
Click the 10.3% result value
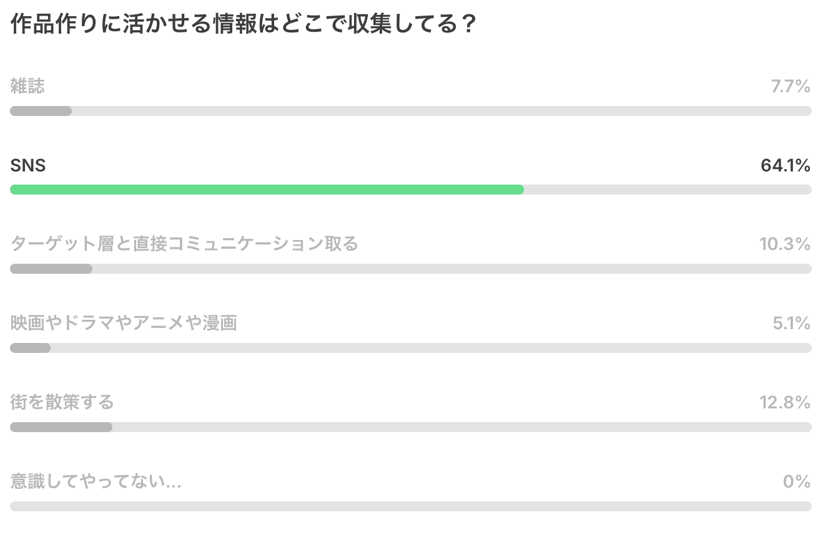tap(784, 244)
